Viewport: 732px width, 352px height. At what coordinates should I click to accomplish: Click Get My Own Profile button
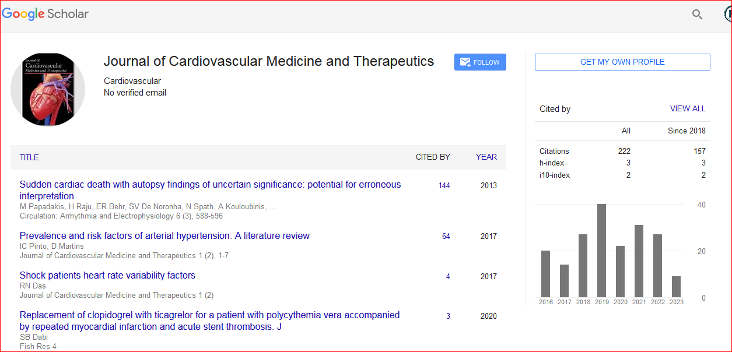pos(622,62)
